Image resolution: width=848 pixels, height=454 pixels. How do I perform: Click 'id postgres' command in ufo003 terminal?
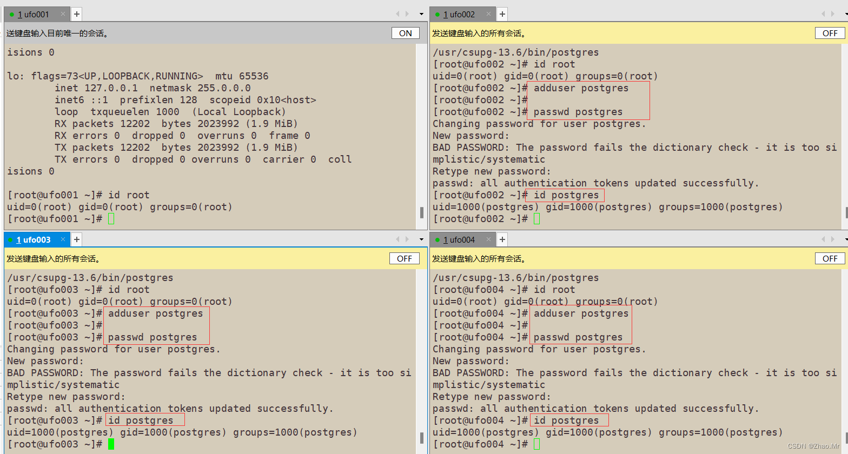141,420
